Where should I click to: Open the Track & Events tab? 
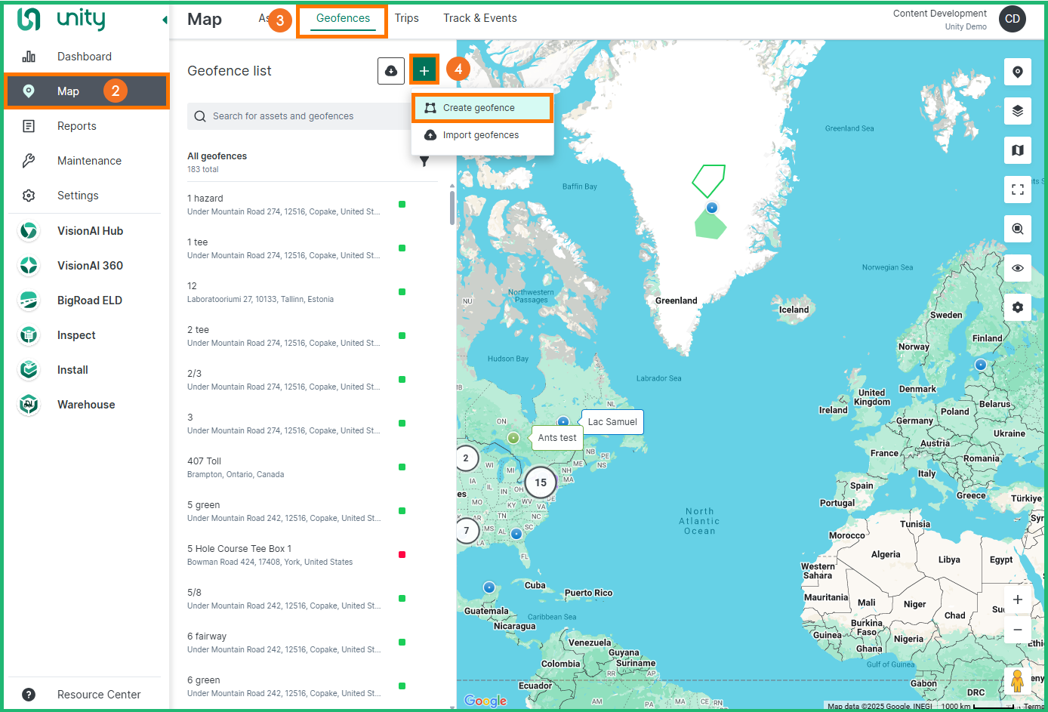coord(479,18)
